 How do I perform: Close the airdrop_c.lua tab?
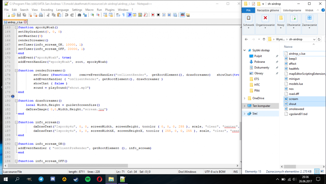(x=25, y=22)
